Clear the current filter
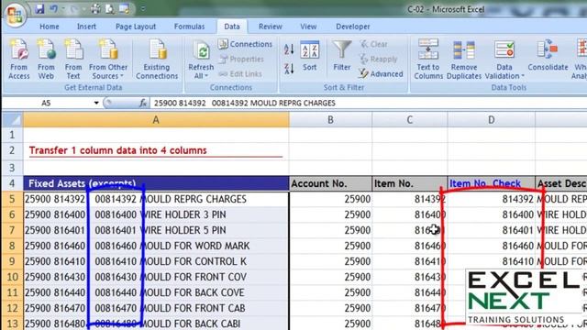This screenshot has width=587, height=330. point(374,44)
